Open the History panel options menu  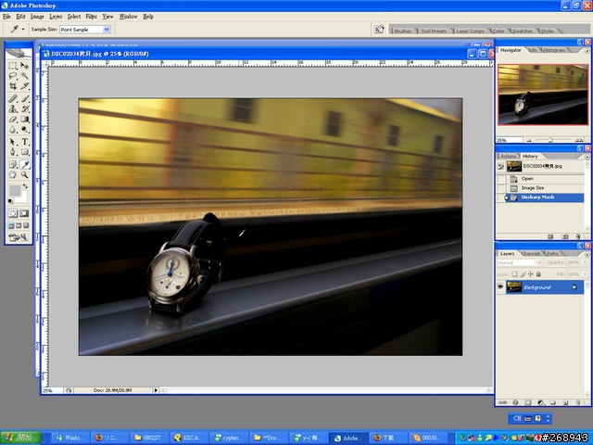click(587, 157)
